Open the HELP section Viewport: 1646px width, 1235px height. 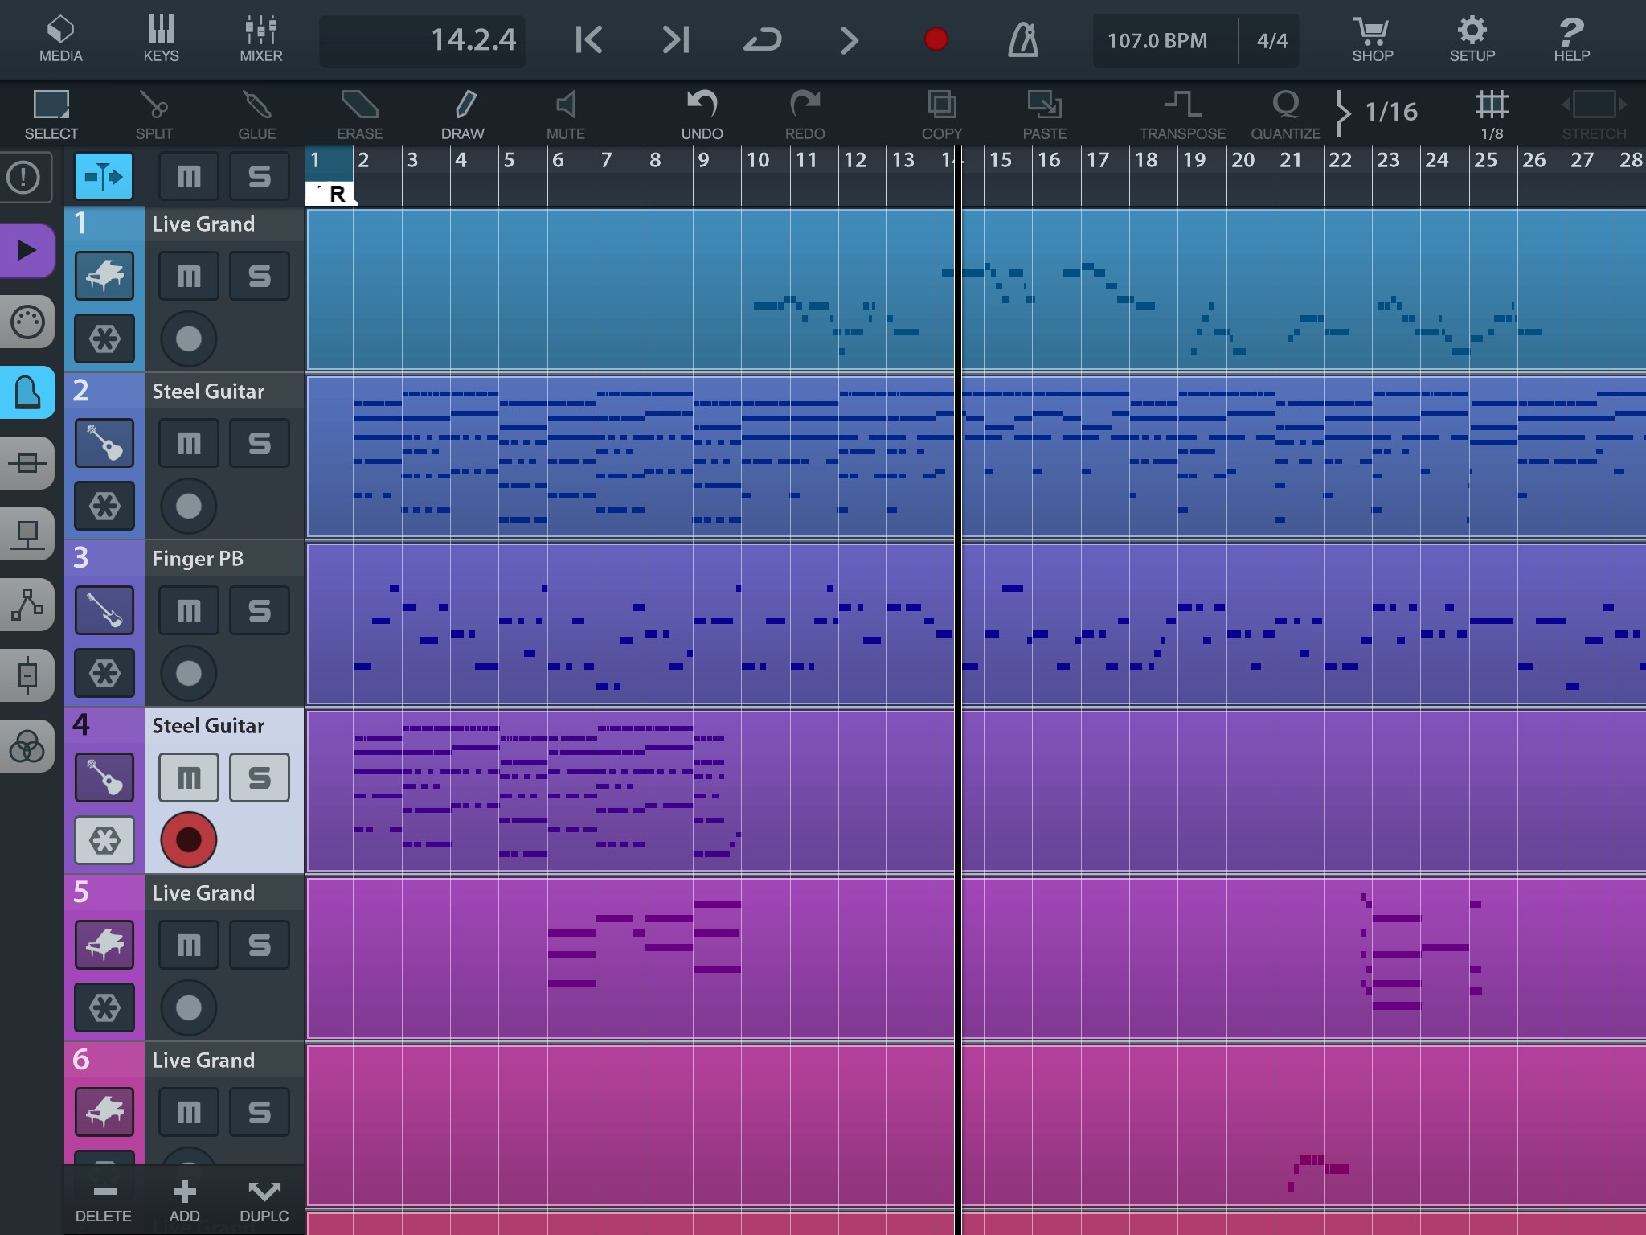tap(1571, 39)
